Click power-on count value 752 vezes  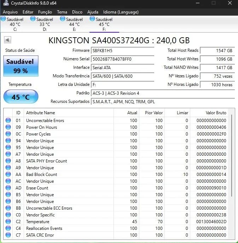(x=217, y=76)
